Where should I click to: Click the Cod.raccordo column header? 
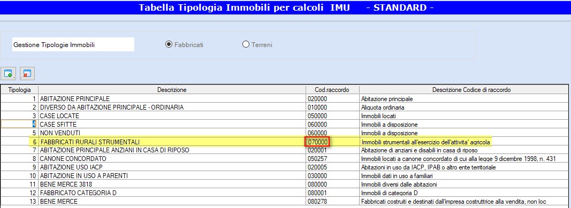[x=332, y=89]
